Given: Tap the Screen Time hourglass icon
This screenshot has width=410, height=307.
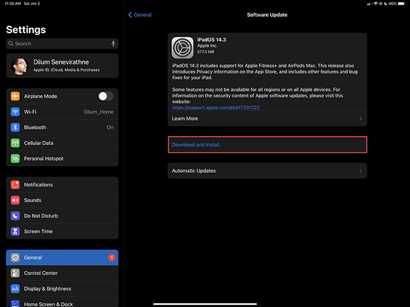Looking at the screenshot, I should pos(15,231).
